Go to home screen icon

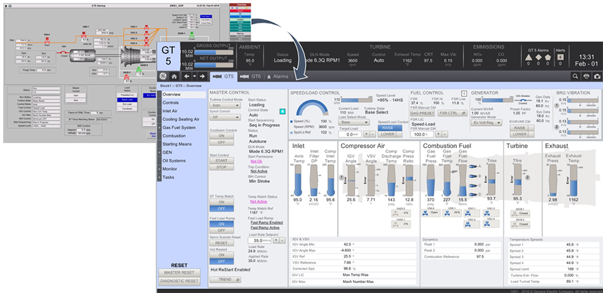174,76
